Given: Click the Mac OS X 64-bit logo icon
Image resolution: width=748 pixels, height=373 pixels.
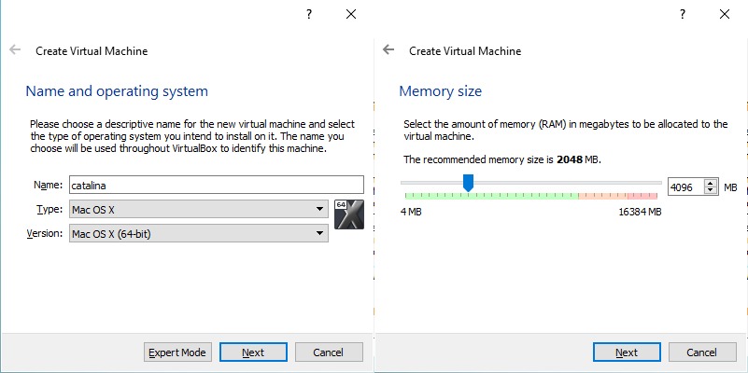Looking at the screenshot, I should [348, 214].
